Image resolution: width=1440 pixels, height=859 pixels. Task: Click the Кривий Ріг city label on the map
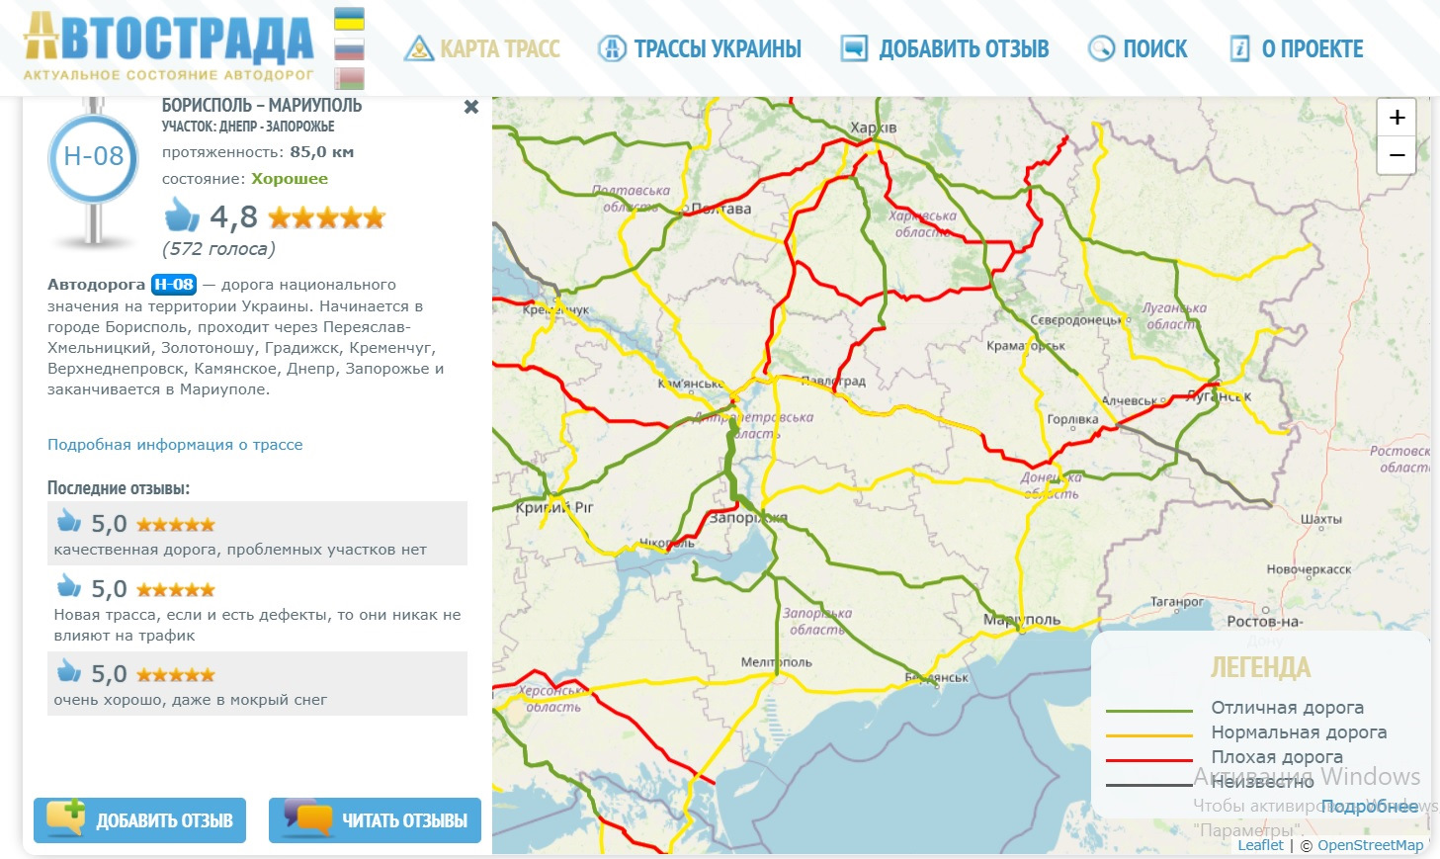click(x=554, y=507)
